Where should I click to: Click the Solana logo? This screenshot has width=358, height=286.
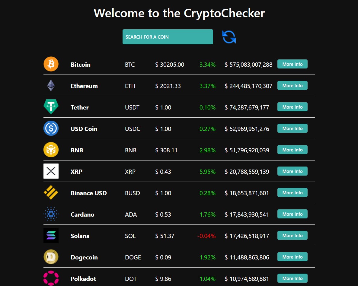[51, 235]
